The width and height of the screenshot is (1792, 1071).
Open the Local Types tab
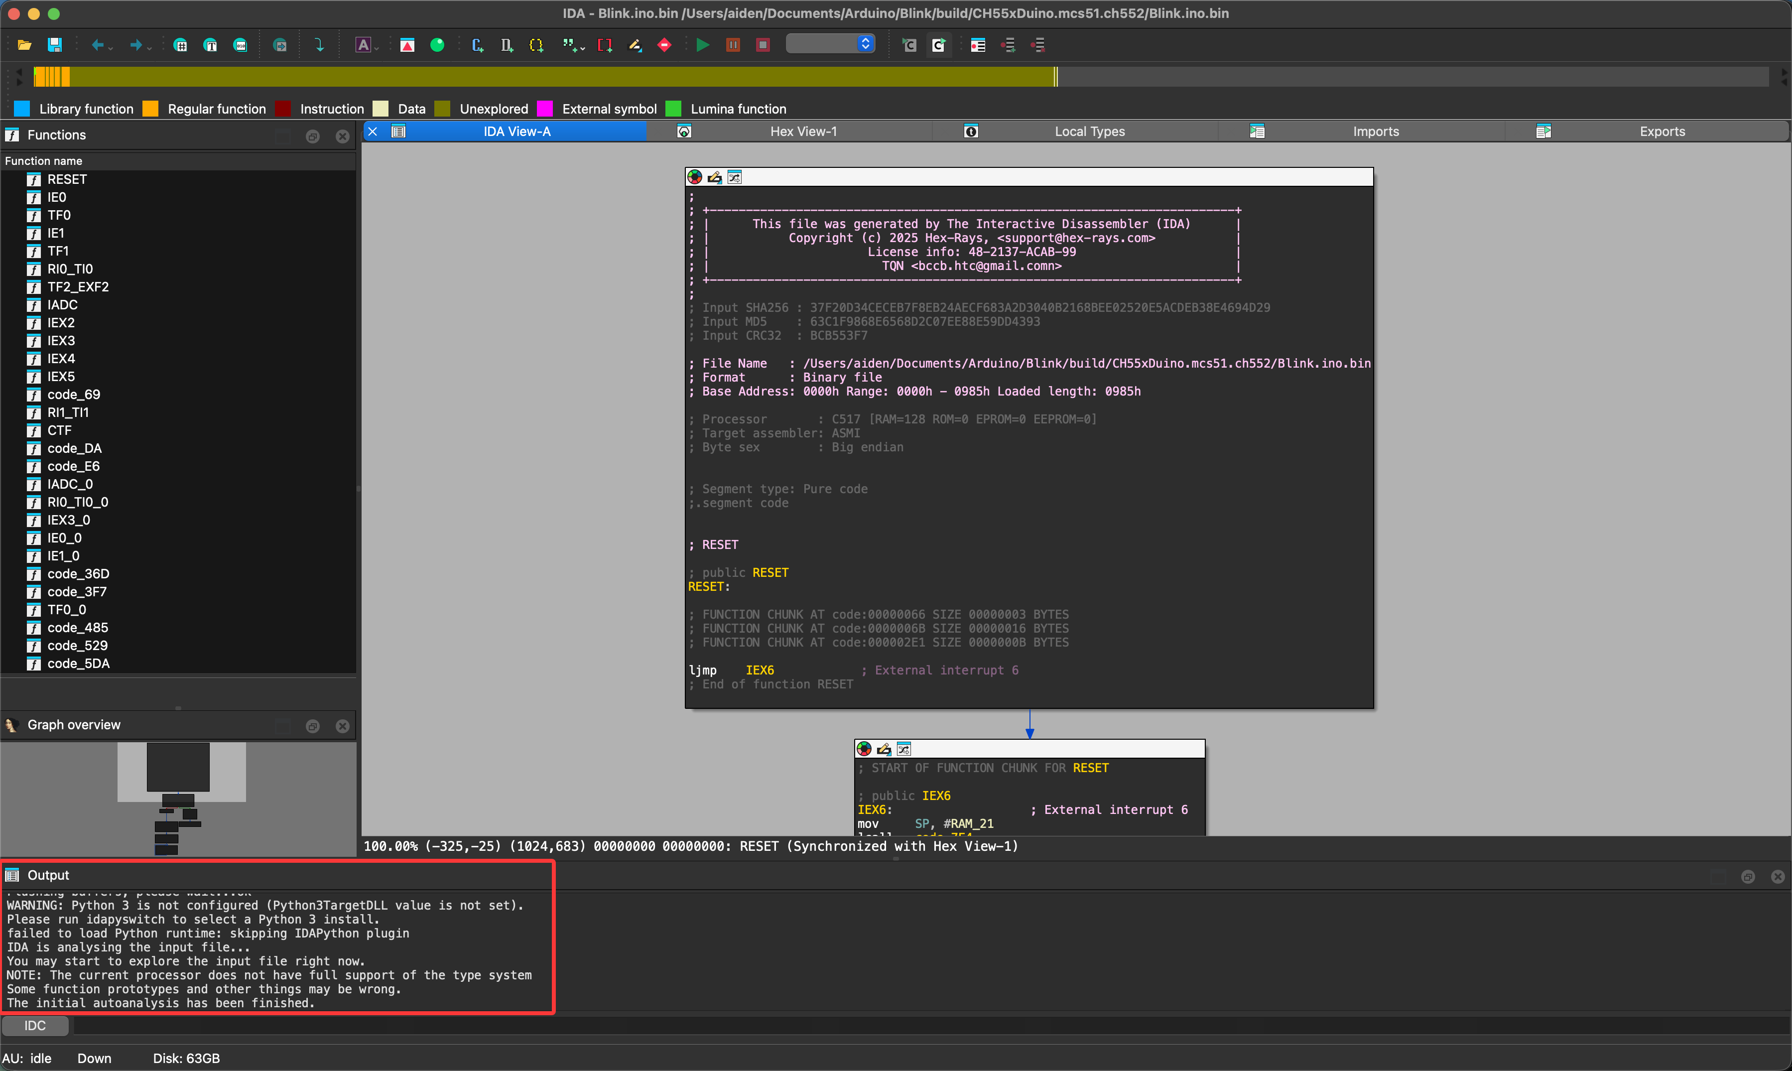(1089, 132)
